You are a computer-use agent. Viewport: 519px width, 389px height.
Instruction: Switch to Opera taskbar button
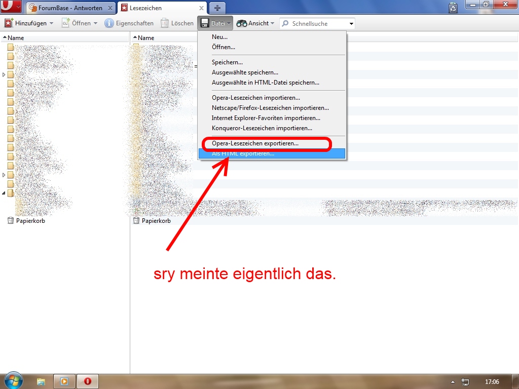tap(88, 381)
